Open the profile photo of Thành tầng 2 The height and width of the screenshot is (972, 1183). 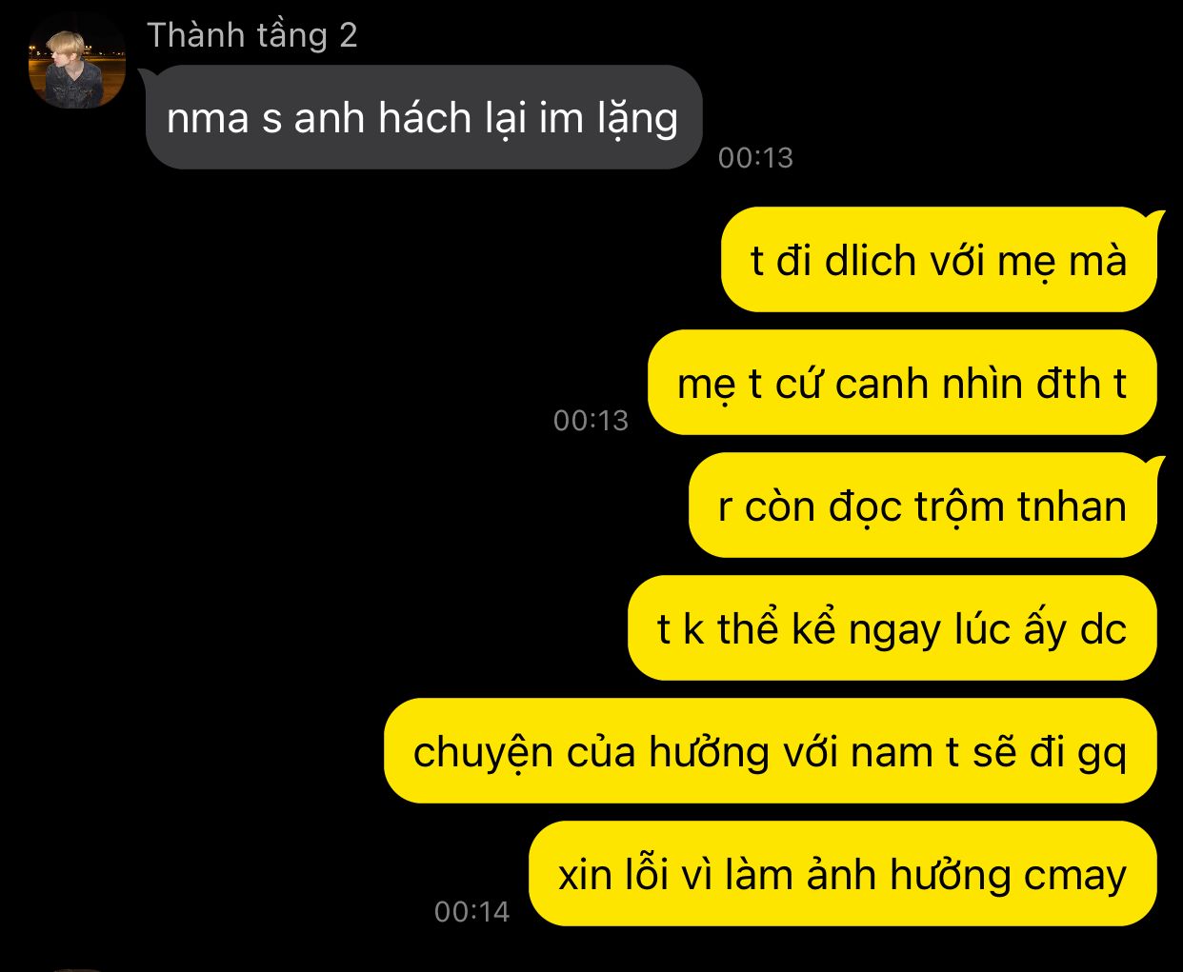tap(77, 61)
